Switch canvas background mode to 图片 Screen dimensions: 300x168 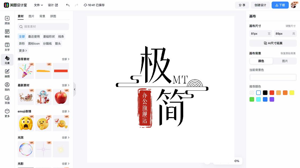[x=285, y=61]
